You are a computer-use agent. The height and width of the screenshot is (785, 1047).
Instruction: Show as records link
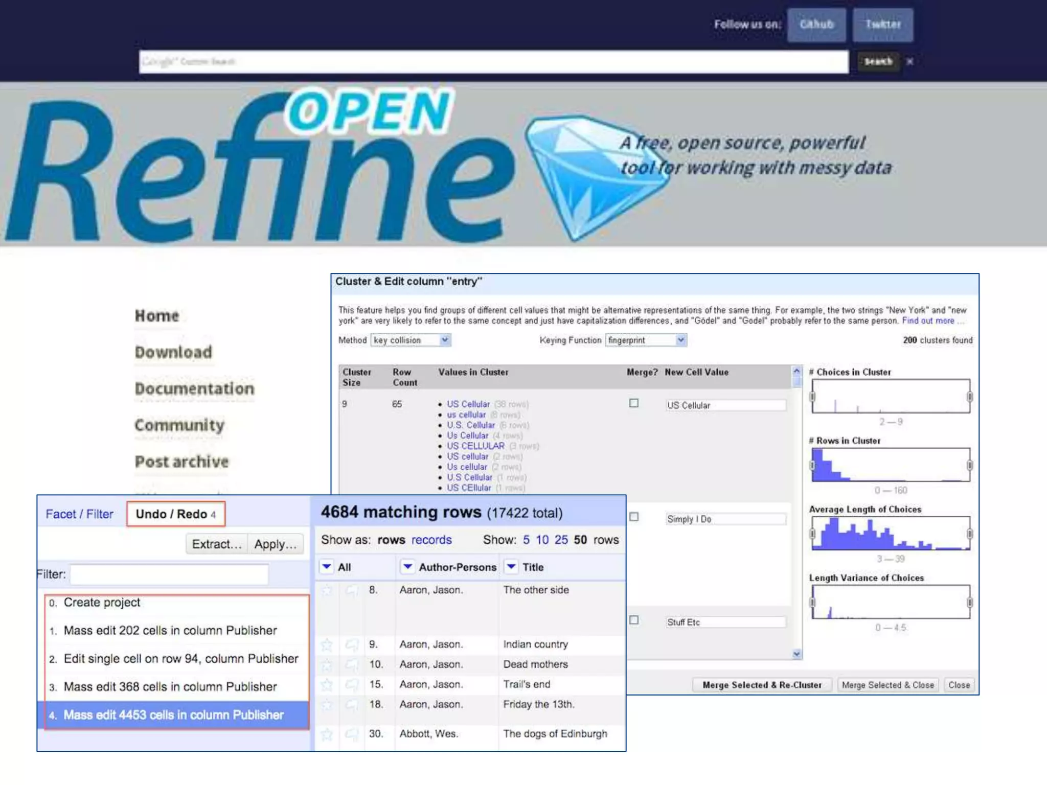(431, 540)
